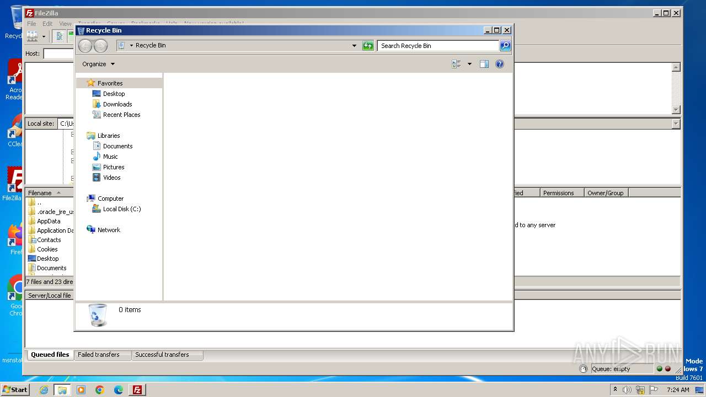The width and height of the screenshot is (706, 397).
Task: Click Owner/Group column header in FileZilla
Action: coord(605,193)
